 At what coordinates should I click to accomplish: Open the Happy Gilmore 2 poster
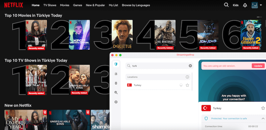(251, 35)
